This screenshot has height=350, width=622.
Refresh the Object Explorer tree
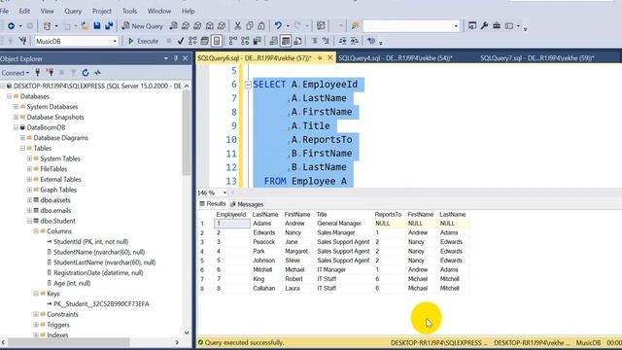pos(86,73)
